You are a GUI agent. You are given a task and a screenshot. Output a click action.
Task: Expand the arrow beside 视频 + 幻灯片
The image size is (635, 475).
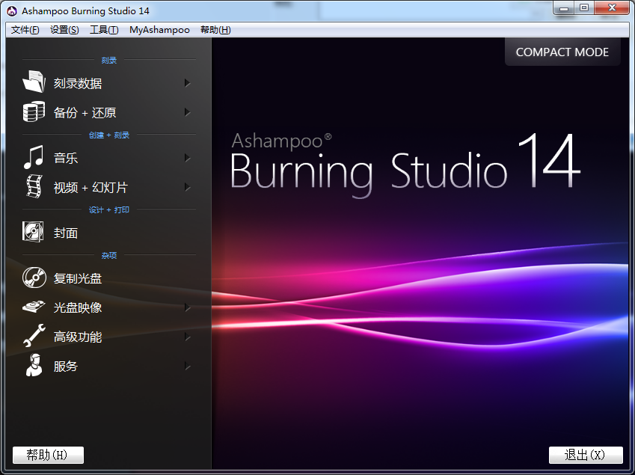pos(187,187)
